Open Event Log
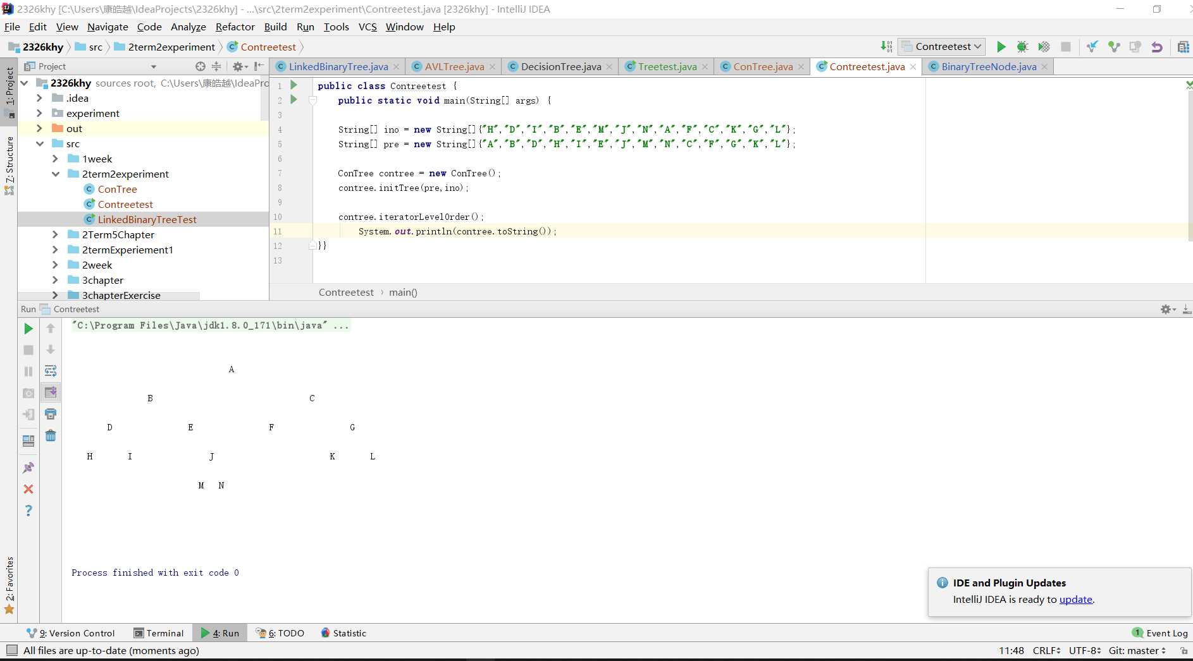The width and height of the screenshot is (1193, 661). [1160, 633]
